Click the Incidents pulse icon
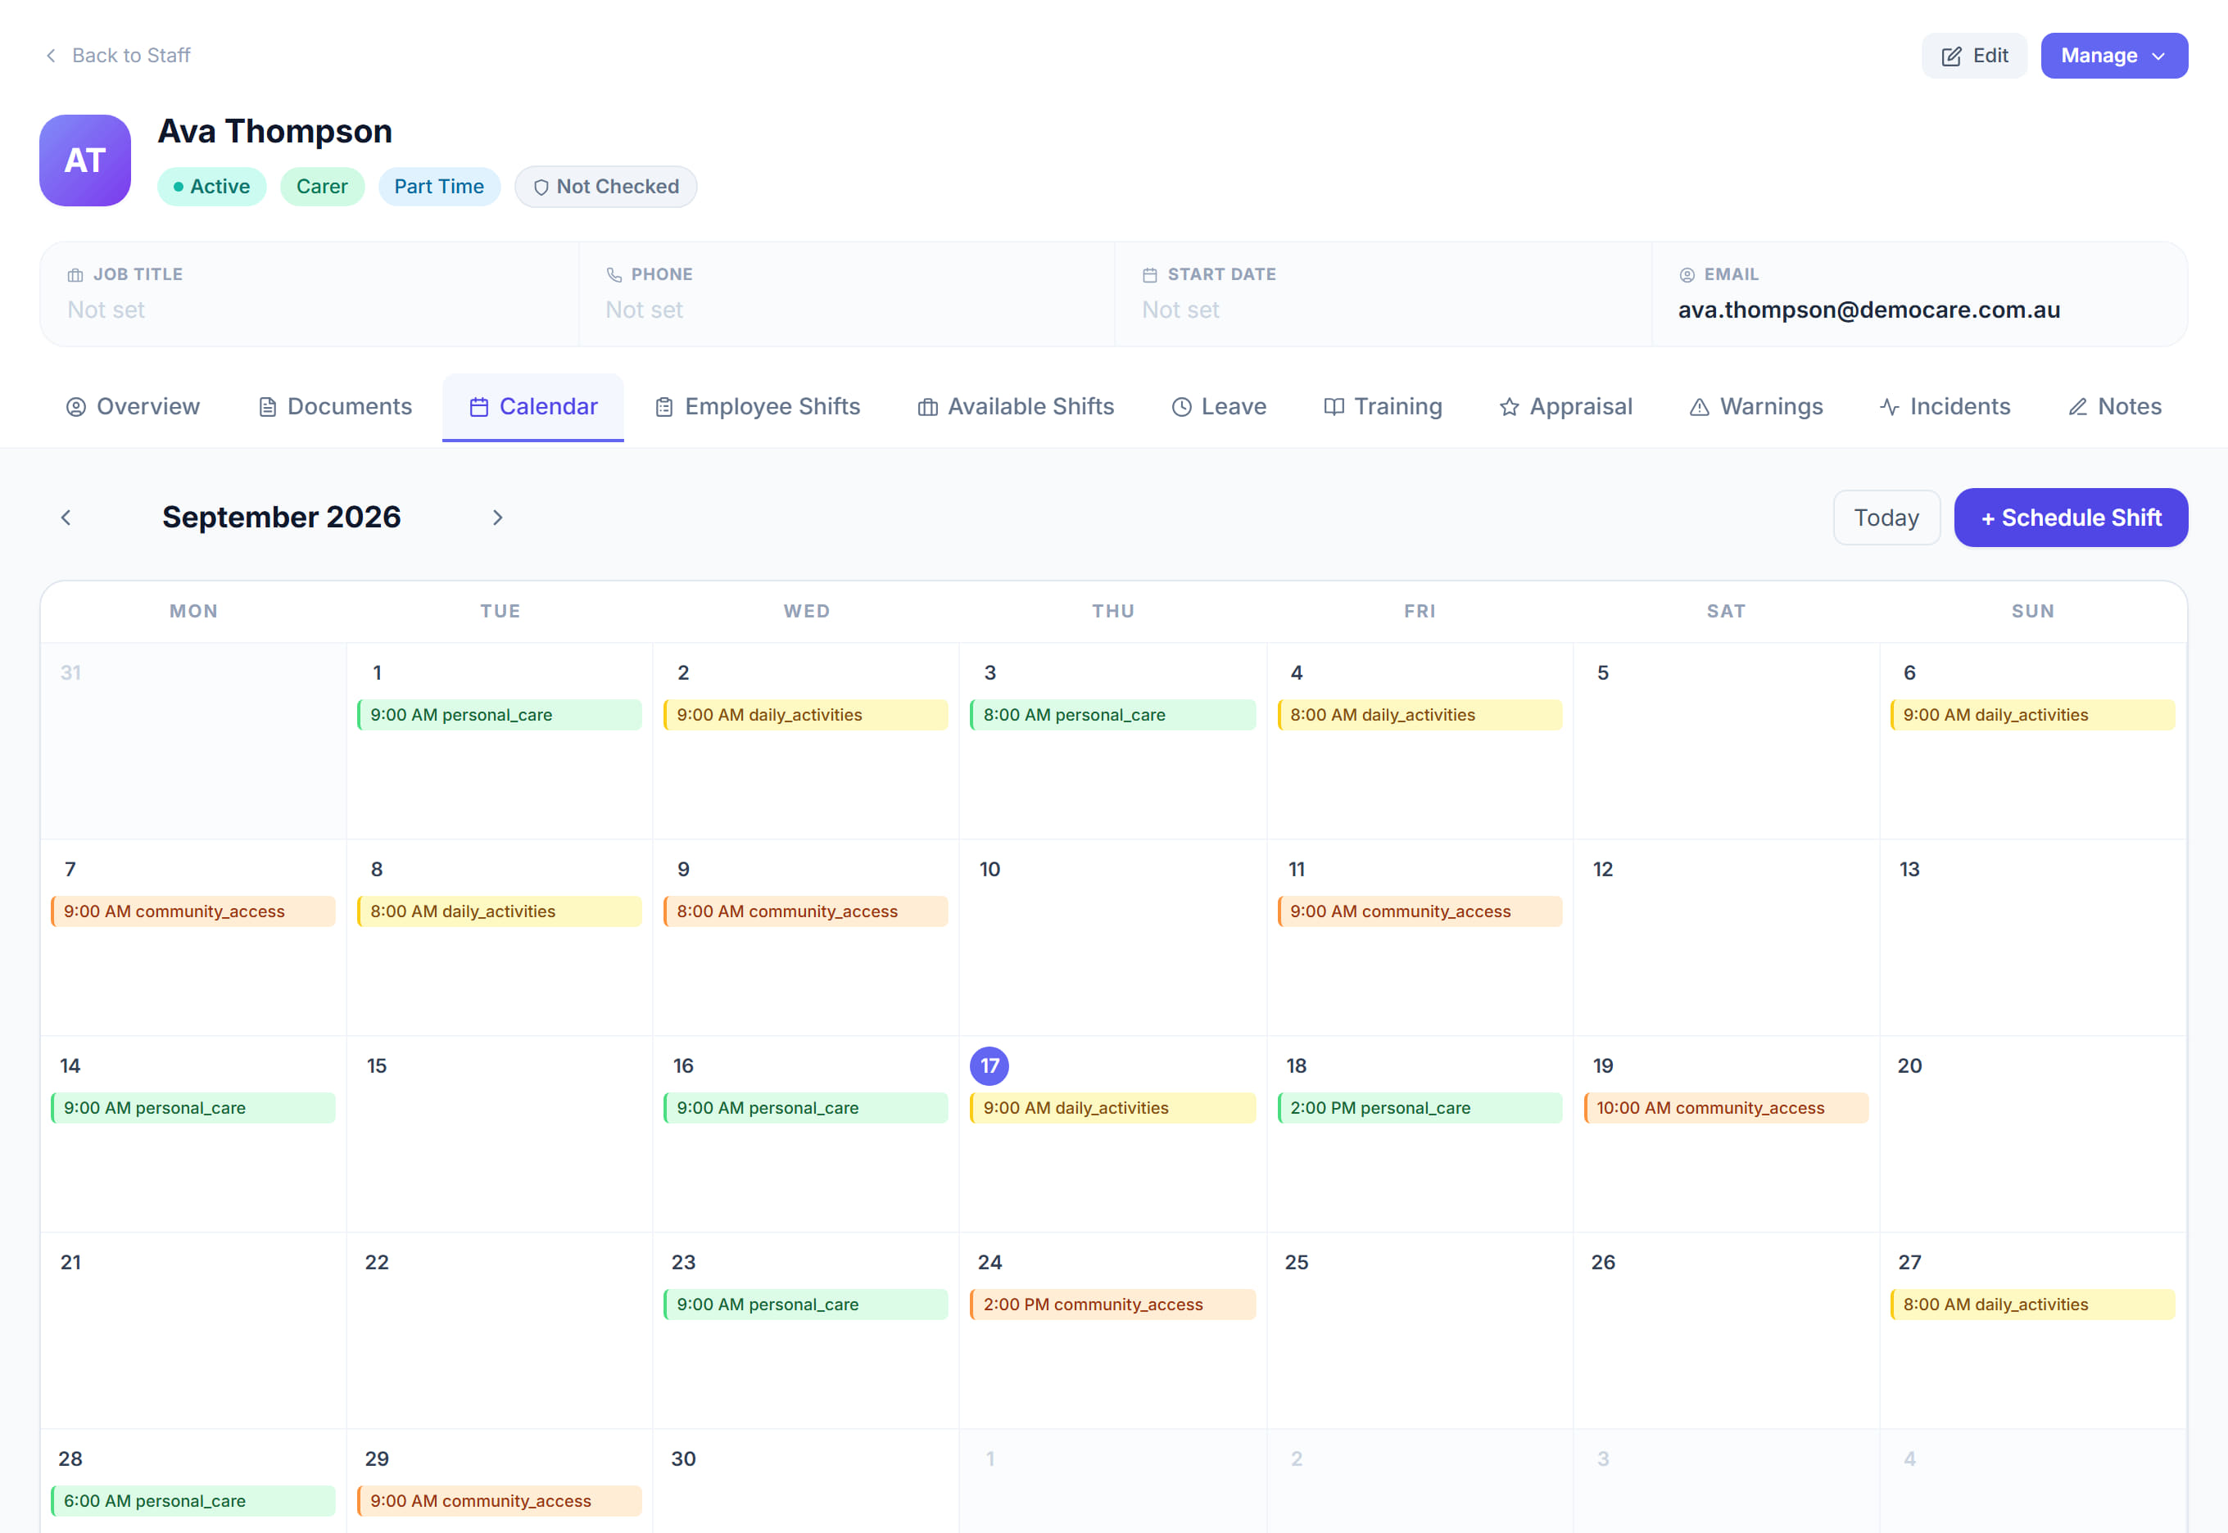 click(x=1889, y=407)
